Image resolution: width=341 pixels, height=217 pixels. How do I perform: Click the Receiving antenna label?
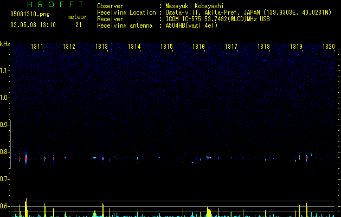[x=125, y=25]
